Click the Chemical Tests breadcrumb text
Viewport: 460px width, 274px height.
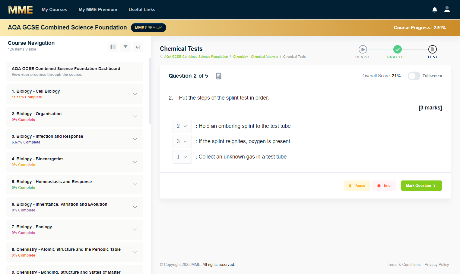(294, 57)
